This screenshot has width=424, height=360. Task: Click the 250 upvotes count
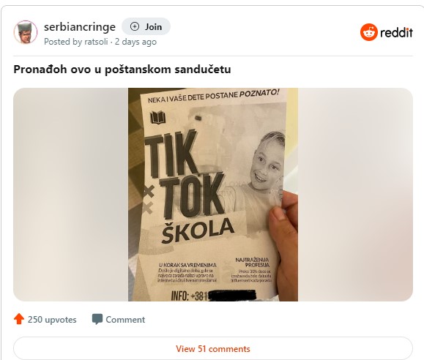tap(52, 320)
